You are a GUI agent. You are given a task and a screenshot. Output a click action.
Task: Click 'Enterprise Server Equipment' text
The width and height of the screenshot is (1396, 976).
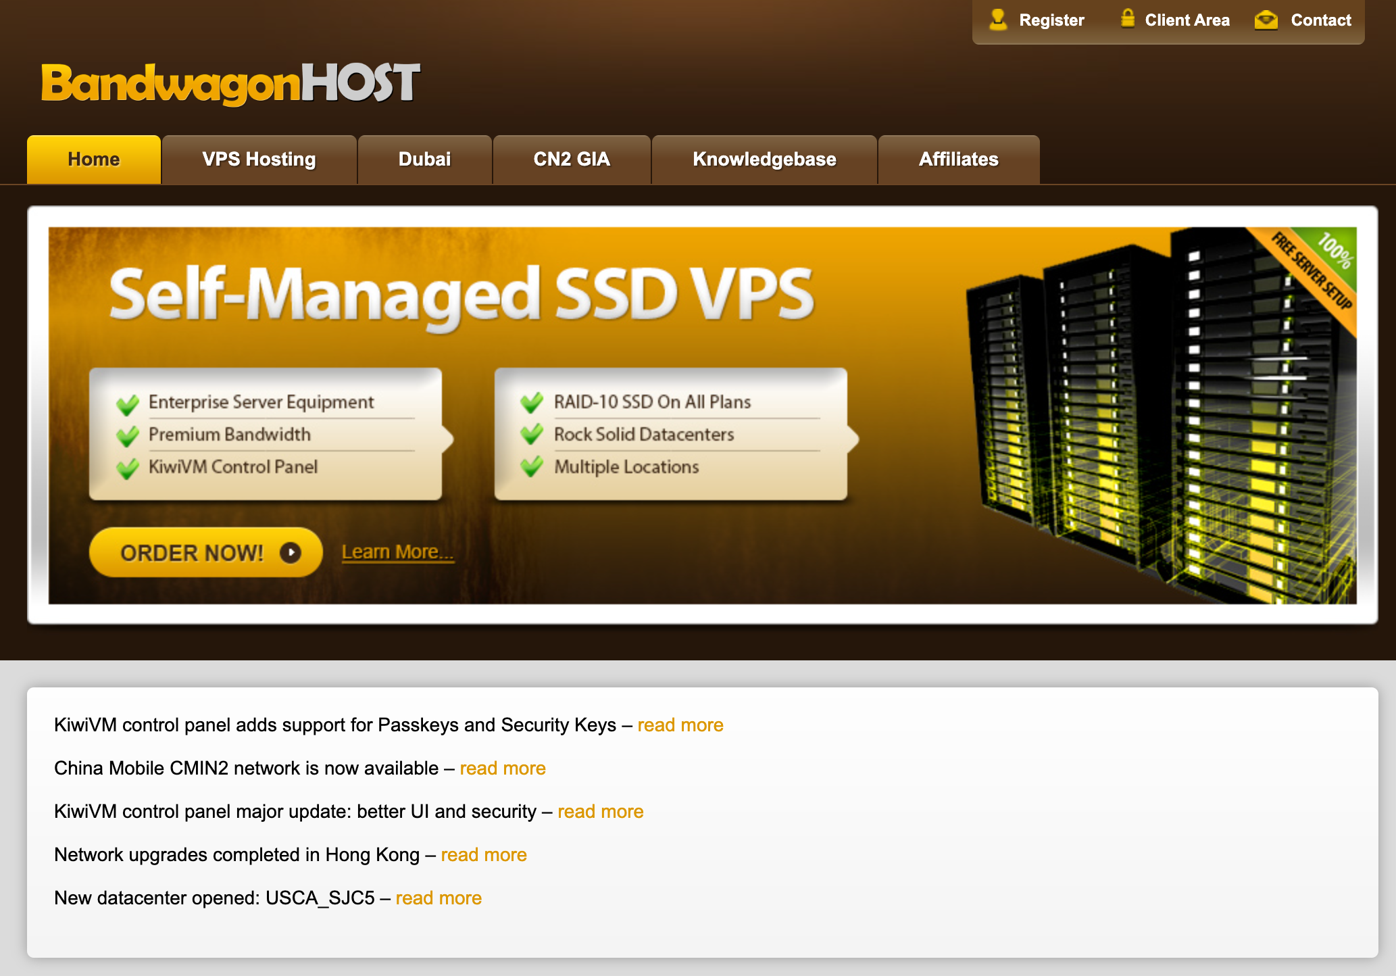click(x=261, y=402)
